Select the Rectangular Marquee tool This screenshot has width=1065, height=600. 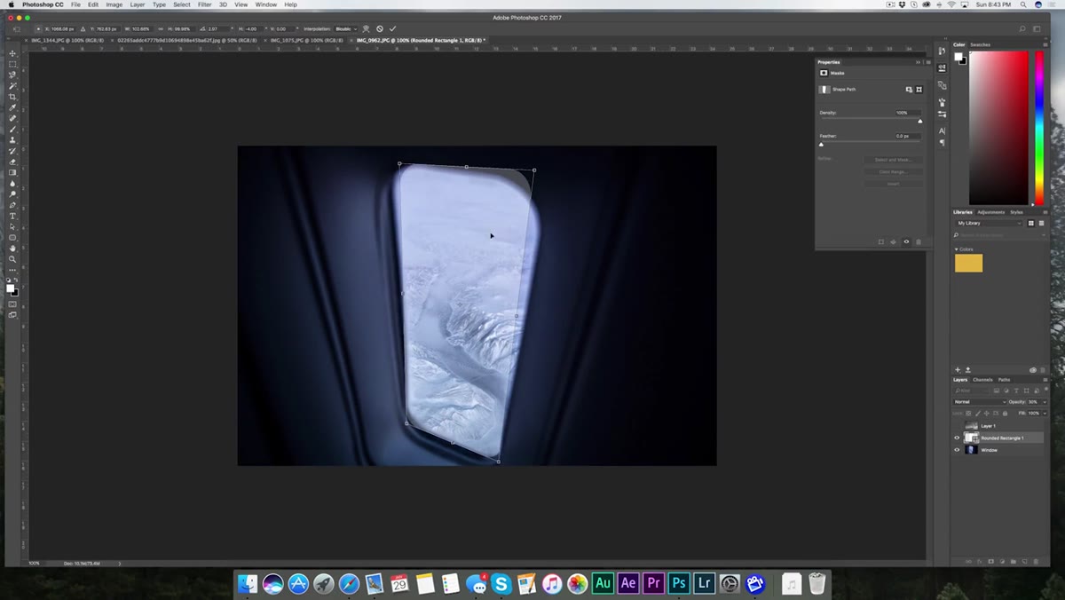[12, 64]
